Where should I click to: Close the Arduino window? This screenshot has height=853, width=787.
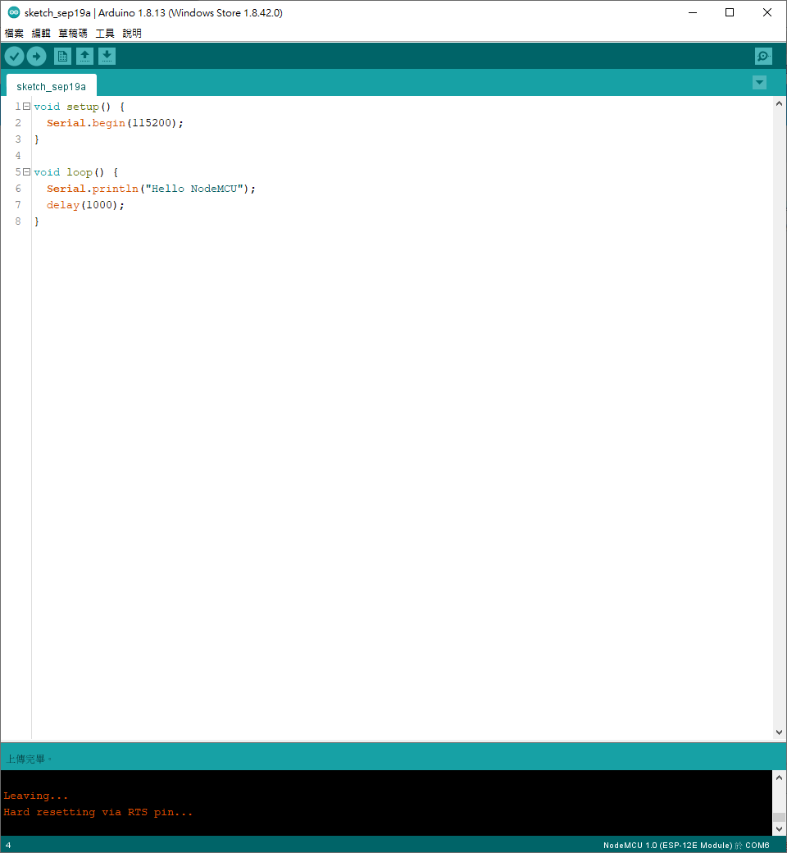pos(767,12)
